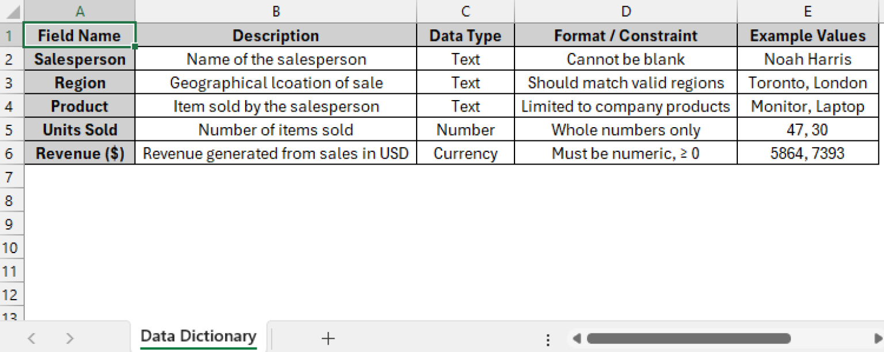This screenshot has width=884, height=352.
Task: Click the left sheet navigation arrow
Action: (31, 338)
